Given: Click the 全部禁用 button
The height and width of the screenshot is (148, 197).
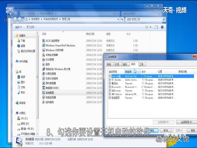Looking at the screenshot, I should pyautogui.click(x=186, y=122).
